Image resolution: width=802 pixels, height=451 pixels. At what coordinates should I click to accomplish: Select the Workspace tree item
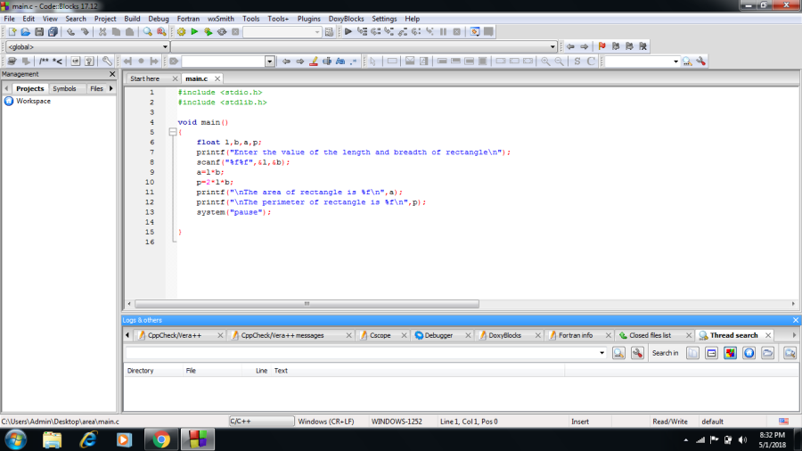click(x=33, y=102)
